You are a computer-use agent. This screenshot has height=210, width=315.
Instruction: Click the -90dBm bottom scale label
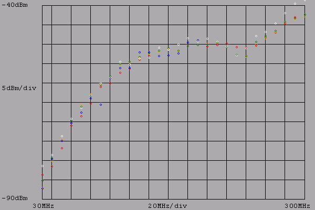click(15, 198)
